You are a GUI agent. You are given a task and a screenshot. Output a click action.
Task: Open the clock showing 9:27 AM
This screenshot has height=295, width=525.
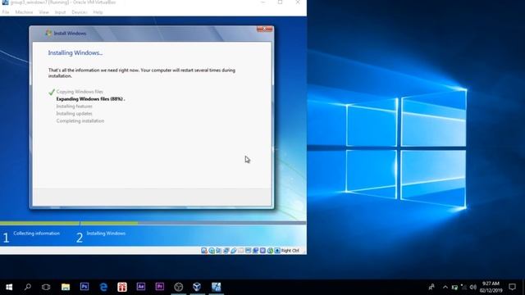[491, 287]
